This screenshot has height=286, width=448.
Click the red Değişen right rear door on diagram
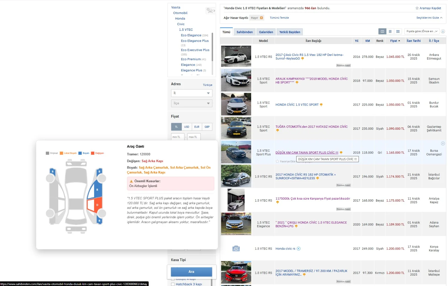pyautogui.click(x=94, y=205)
